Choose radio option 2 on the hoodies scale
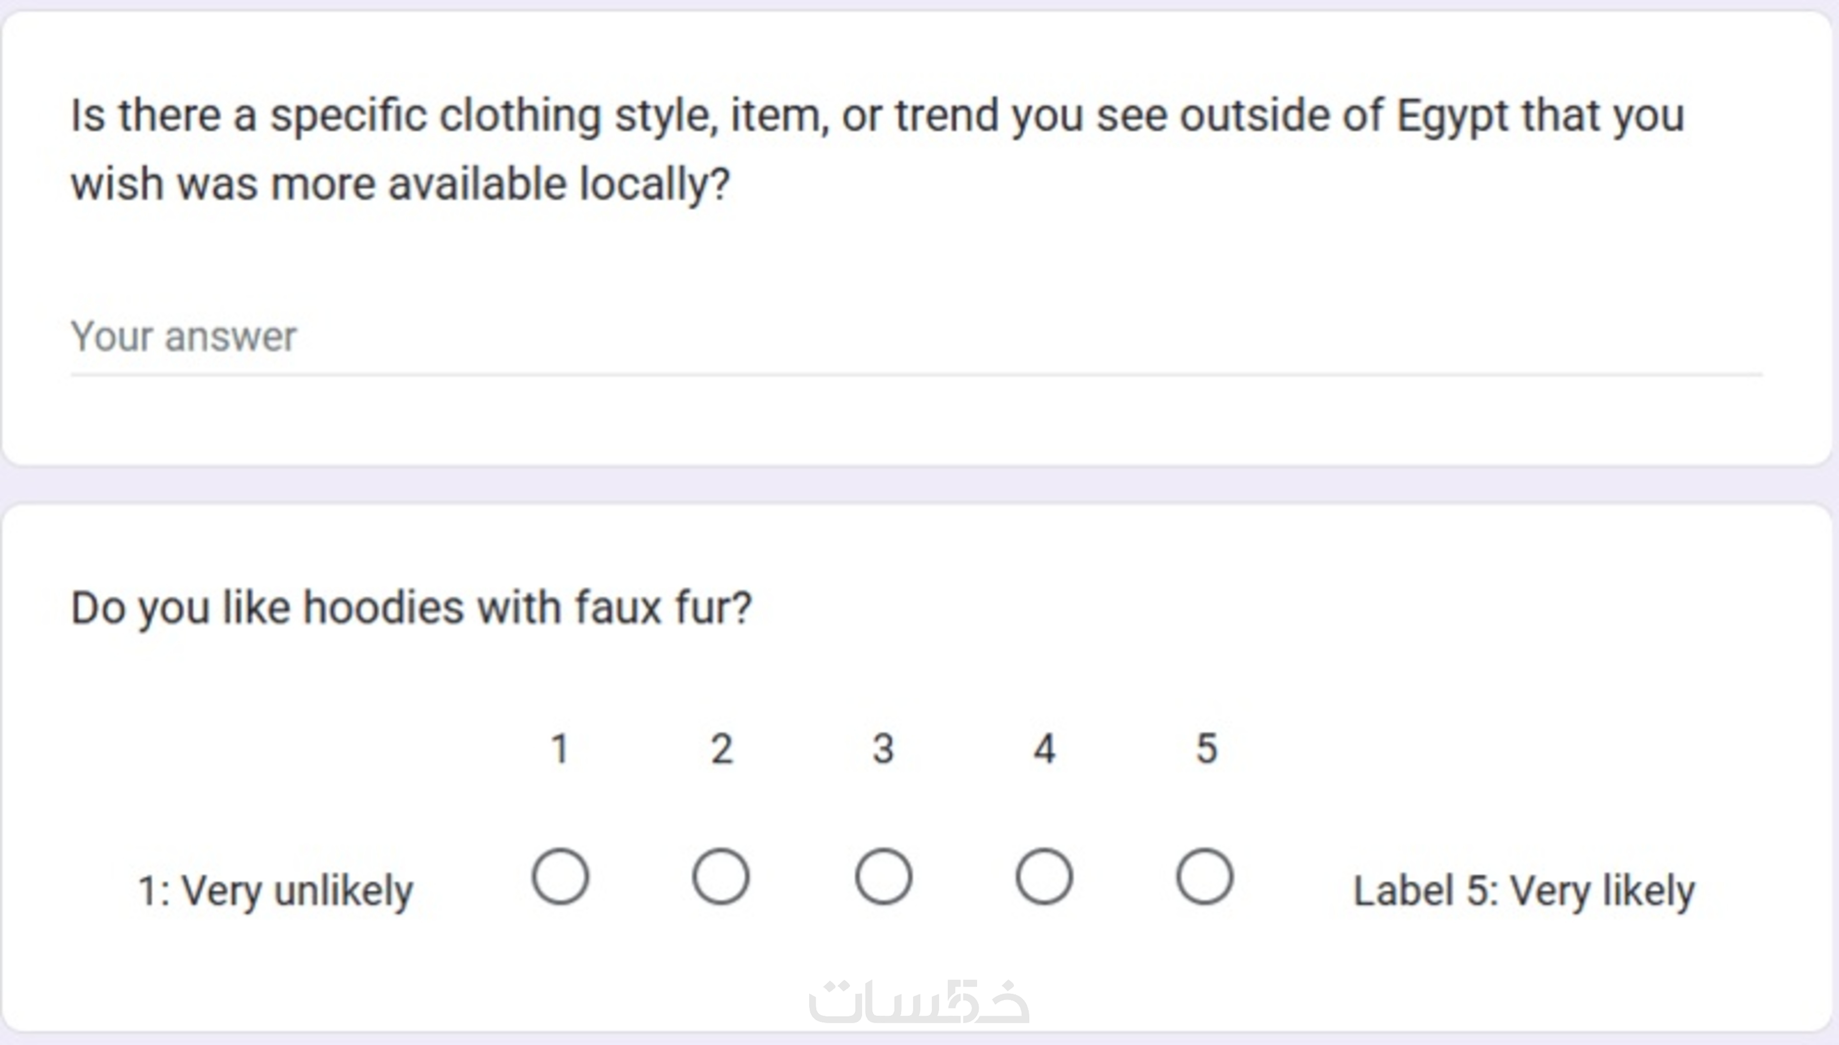 [x=721, y=876]
